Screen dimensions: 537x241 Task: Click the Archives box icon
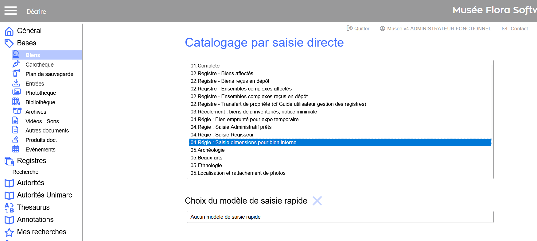tap(17, 111)
